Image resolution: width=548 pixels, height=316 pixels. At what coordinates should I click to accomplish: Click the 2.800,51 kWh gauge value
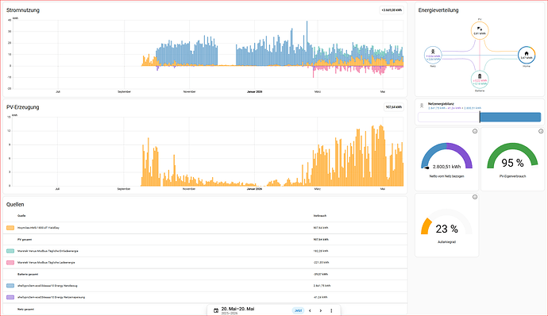coord(446,167)
